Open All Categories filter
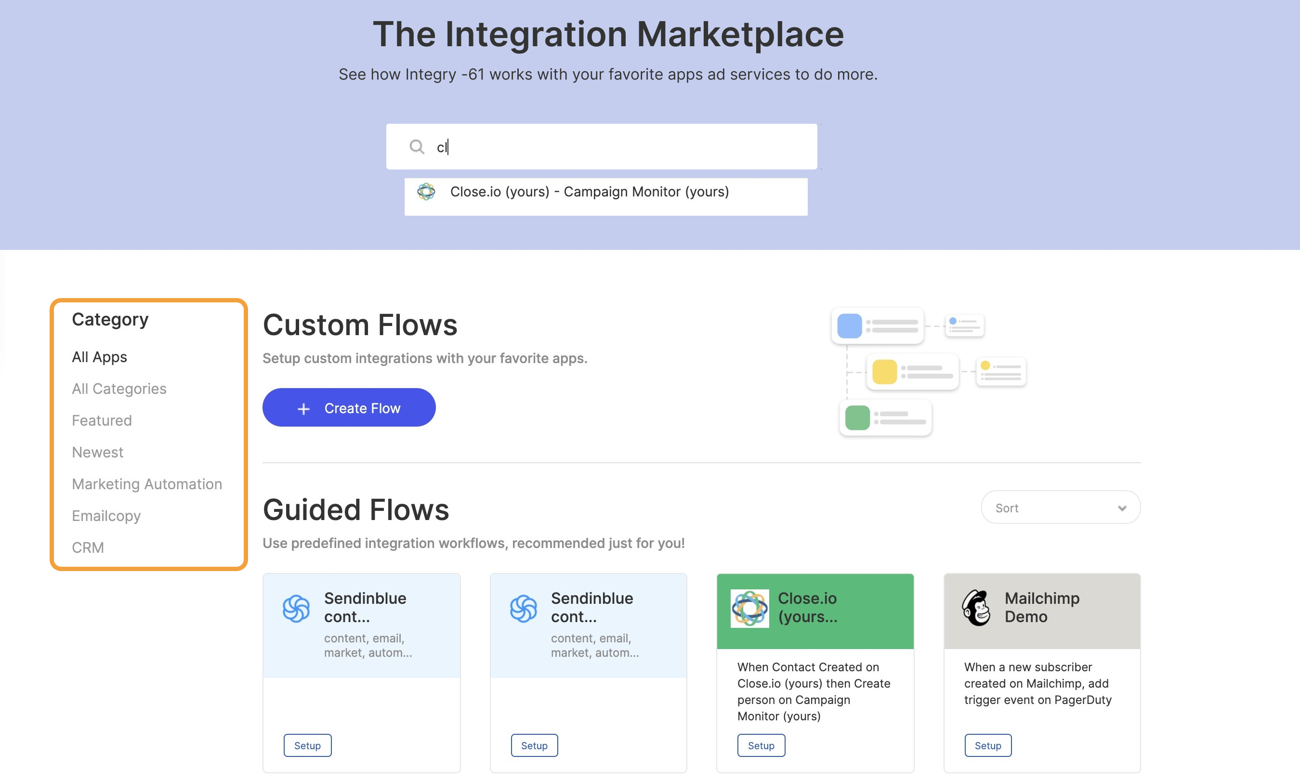This screenshot has height=781, width=1300. click(119, 389)
